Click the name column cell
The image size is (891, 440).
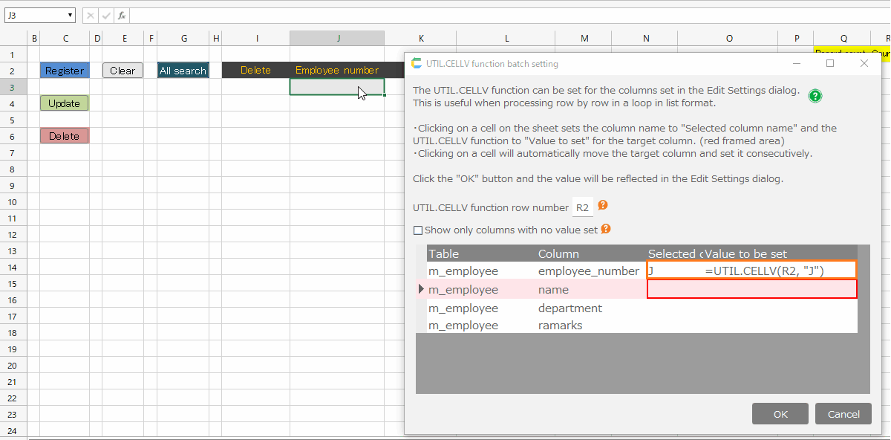(591, 289)
